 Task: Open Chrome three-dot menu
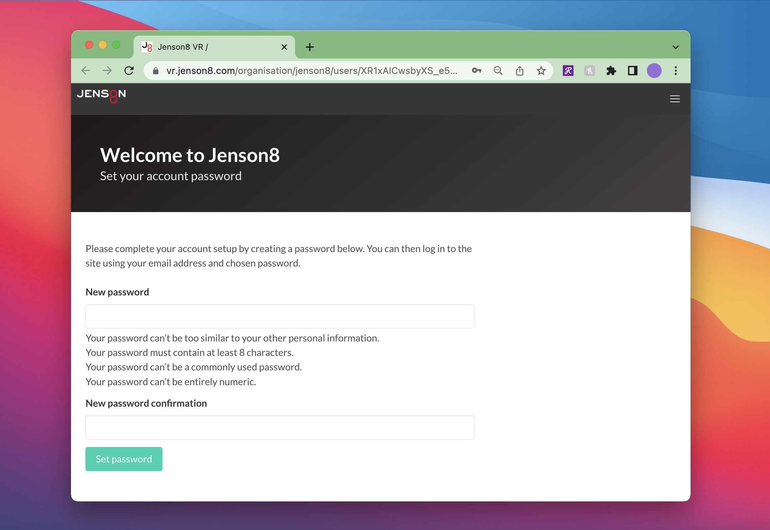(x=676, y=71)
